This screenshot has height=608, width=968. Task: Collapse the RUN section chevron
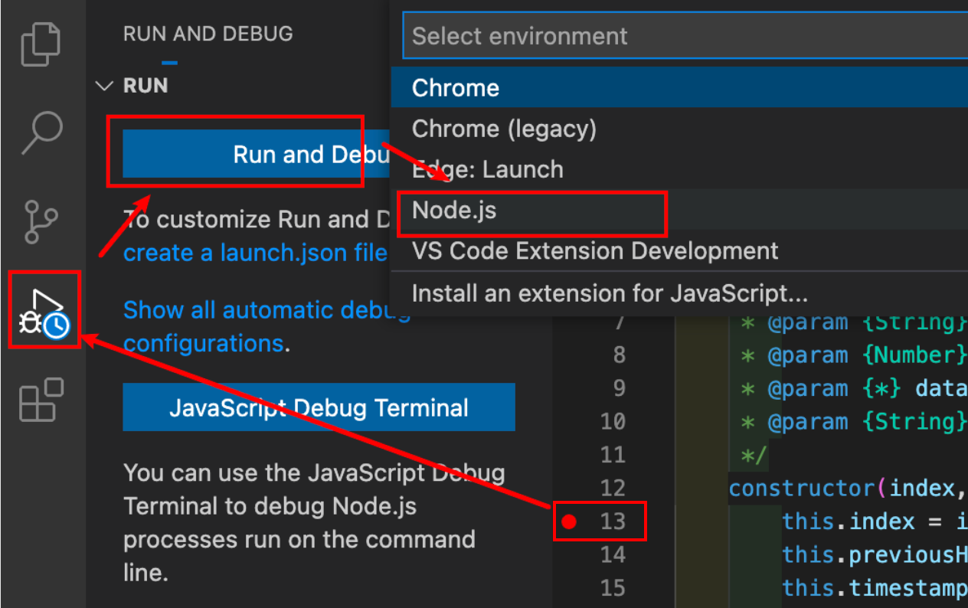click(104, 86)
